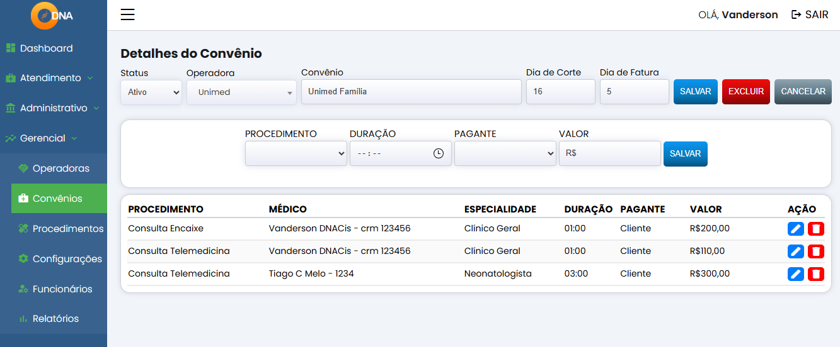Edit the R$110,00 Telemedicina row
Viewport: 840px width, 347px height.
click(x=796, y=251)
